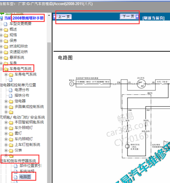170x183 pixels.
Task: Click the manual book icon beside 当前
Action: 1,18
